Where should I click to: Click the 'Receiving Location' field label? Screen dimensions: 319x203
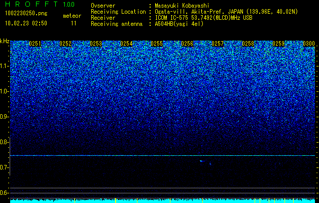(x=118, y=12)
